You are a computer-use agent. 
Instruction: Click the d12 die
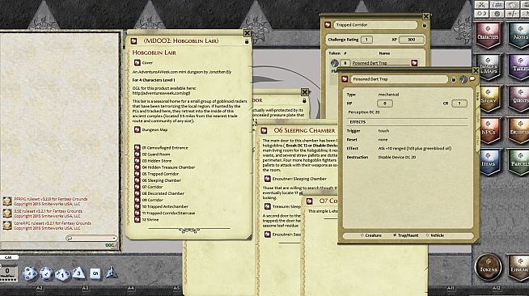(46, 273)
